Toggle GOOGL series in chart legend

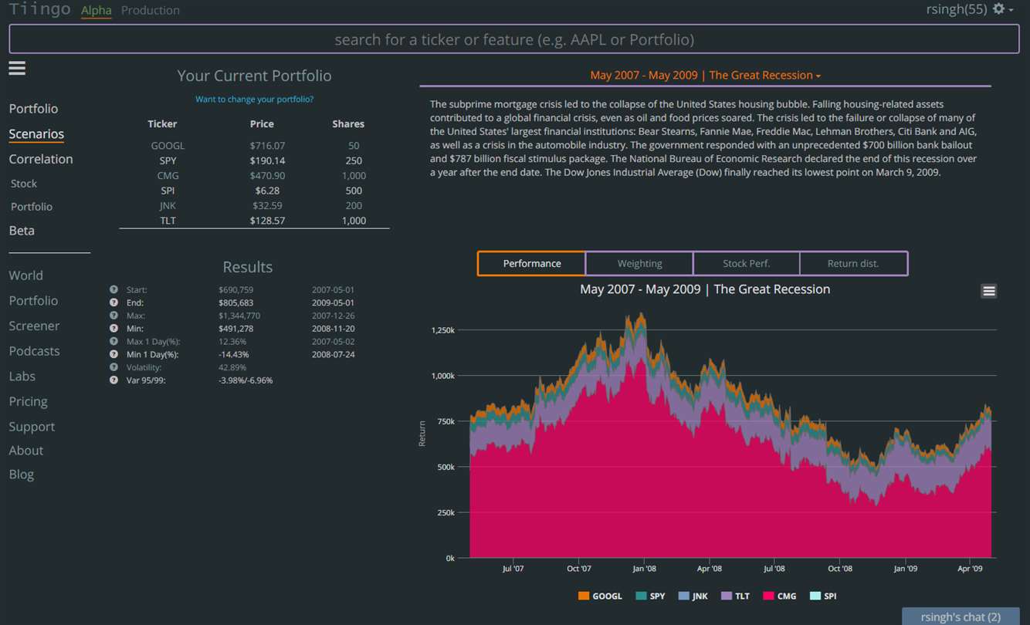point(600,596)
